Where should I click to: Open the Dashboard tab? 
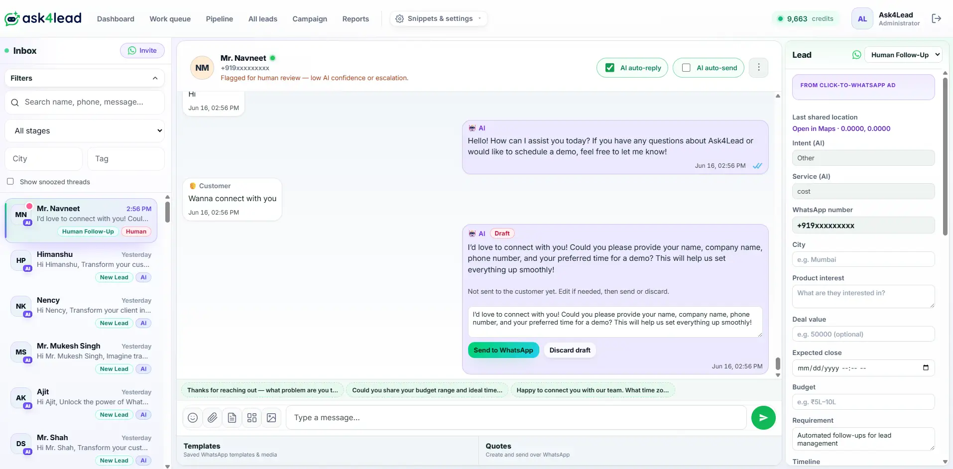[x=116, y=19]
